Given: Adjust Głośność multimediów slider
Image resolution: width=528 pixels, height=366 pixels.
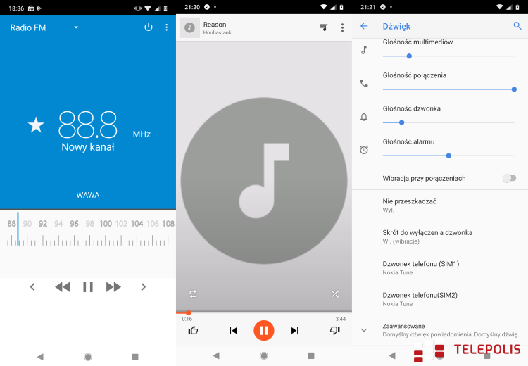Looking at the screenshot, I should [448, 56].
